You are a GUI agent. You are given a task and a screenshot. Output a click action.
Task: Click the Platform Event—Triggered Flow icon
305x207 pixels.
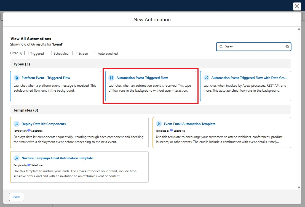tap(17, 78)
